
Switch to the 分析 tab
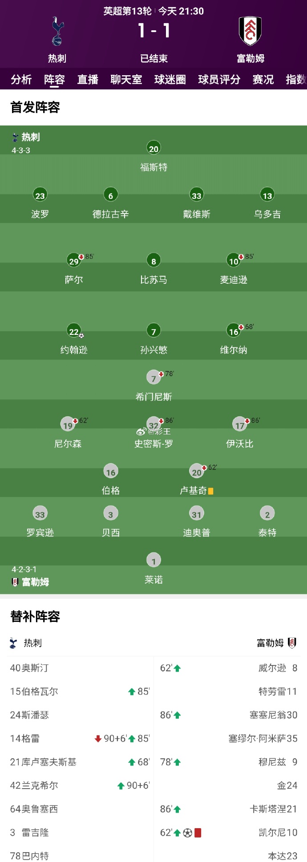tap(21, 79)
